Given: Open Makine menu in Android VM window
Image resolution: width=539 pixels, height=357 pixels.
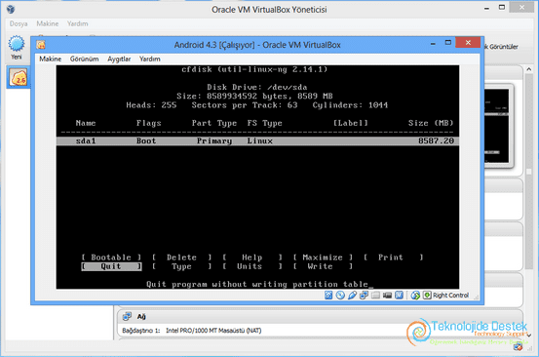Looking at the screenshot, I should click(50, 59).
